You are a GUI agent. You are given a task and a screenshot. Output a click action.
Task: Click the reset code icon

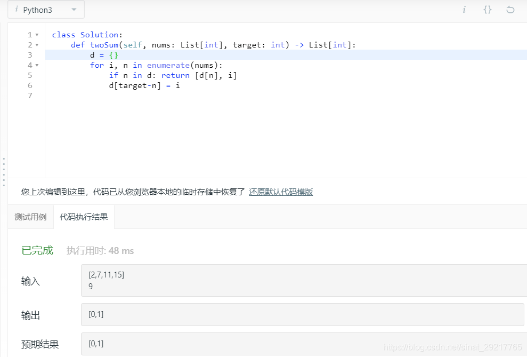pos(510,9)
